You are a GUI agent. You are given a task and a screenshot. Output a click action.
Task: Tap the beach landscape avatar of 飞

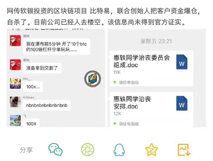[x=15, y=120]
